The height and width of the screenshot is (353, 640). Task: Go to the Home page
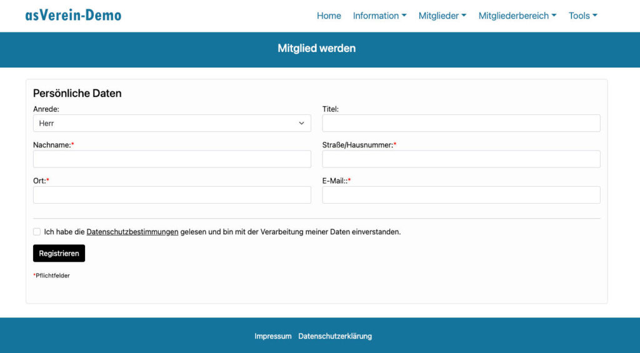pos(329,16)
